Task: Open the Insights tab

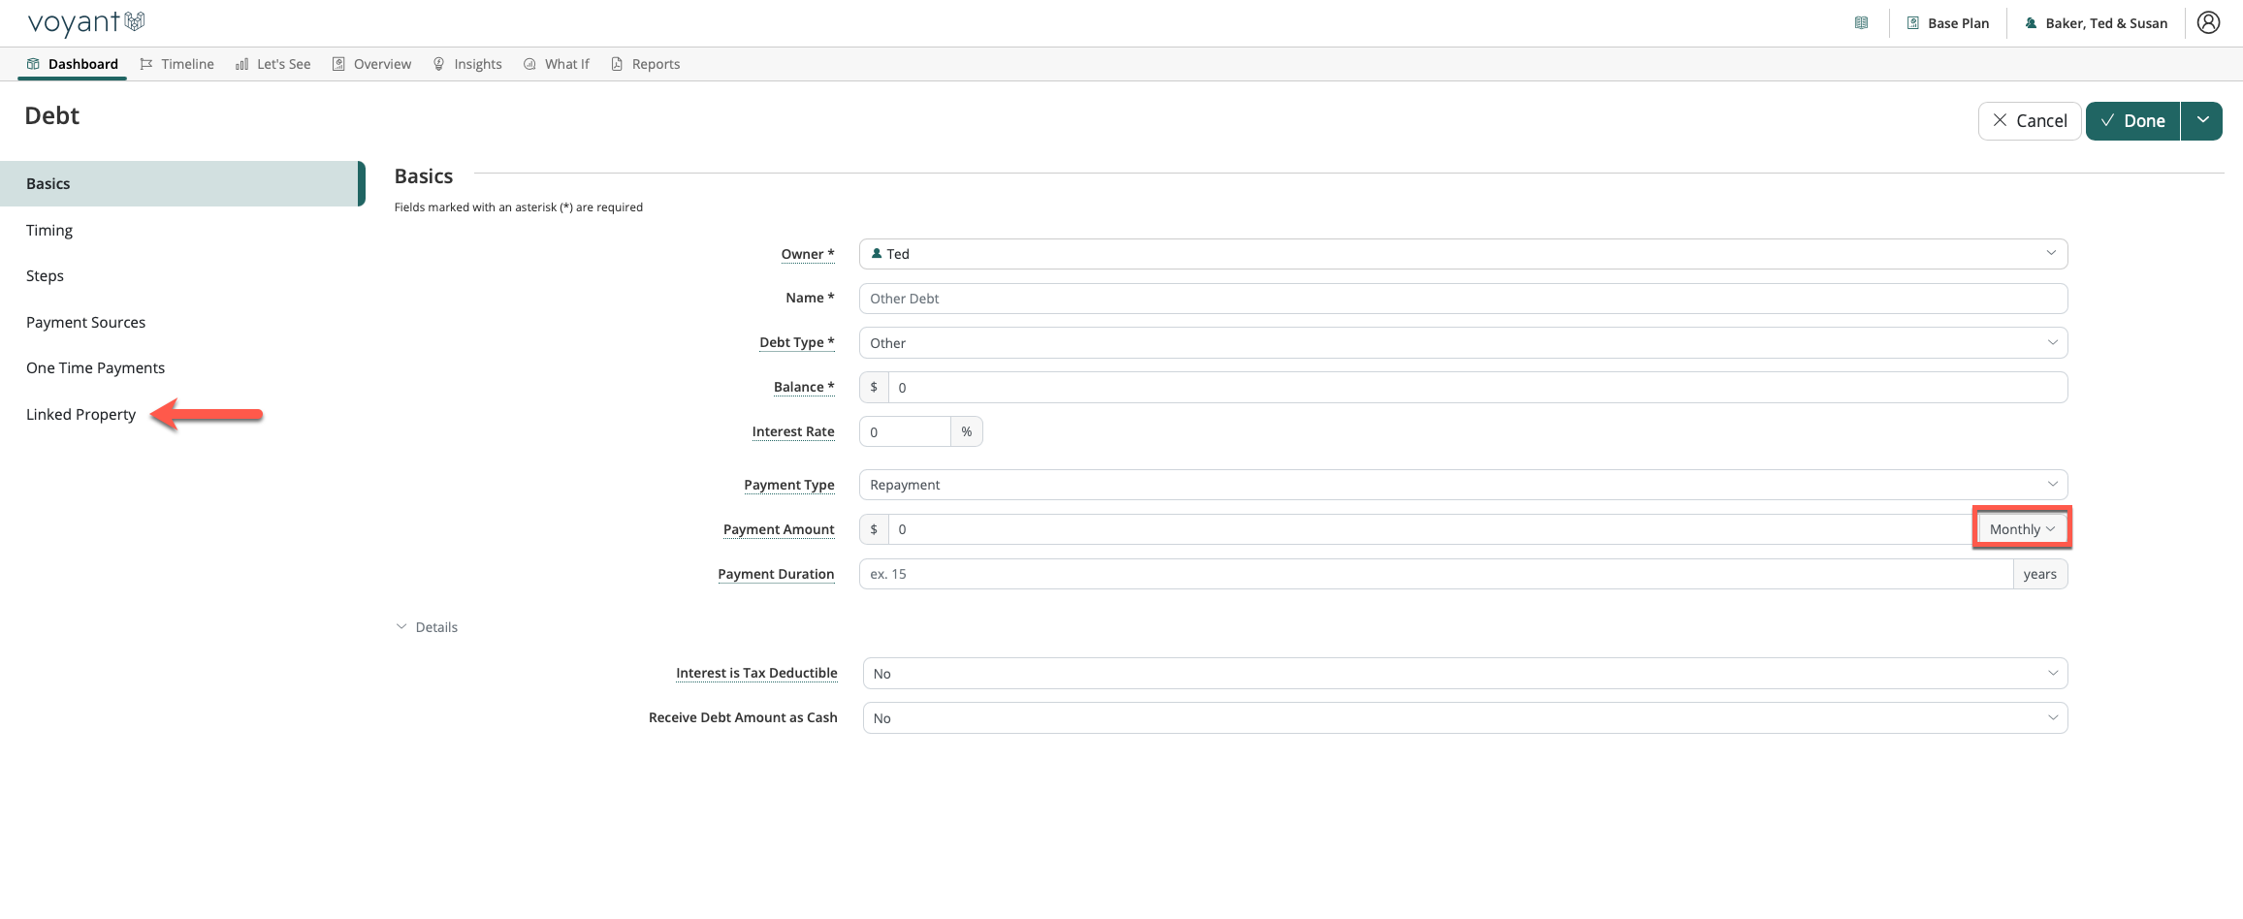Action: [467, 64]
